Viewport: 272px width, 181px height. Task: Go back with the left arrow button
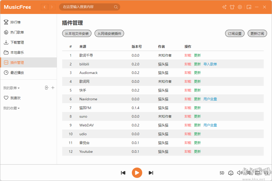point(45,7)
